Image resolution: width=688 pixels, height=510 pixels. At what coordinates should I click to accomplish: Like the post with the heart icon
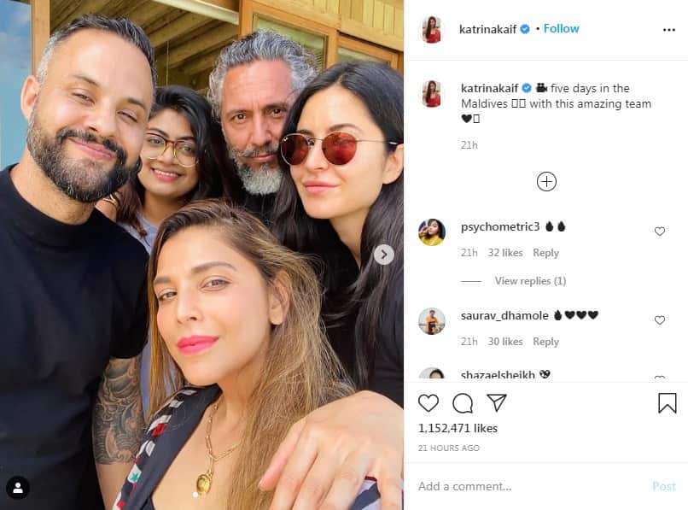click(429, 403)
